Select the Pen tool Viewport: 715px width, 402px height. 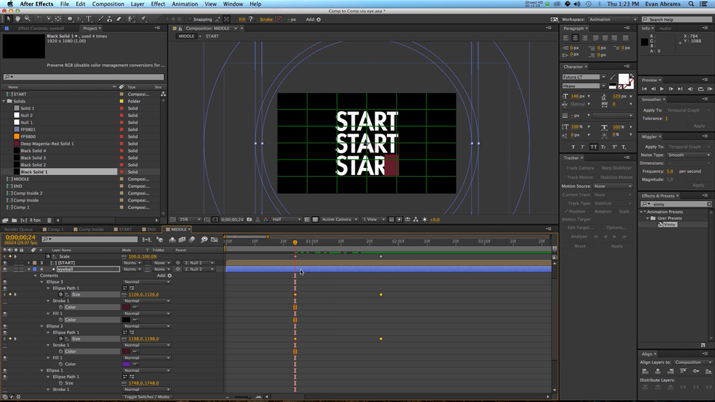pos(79,19)
